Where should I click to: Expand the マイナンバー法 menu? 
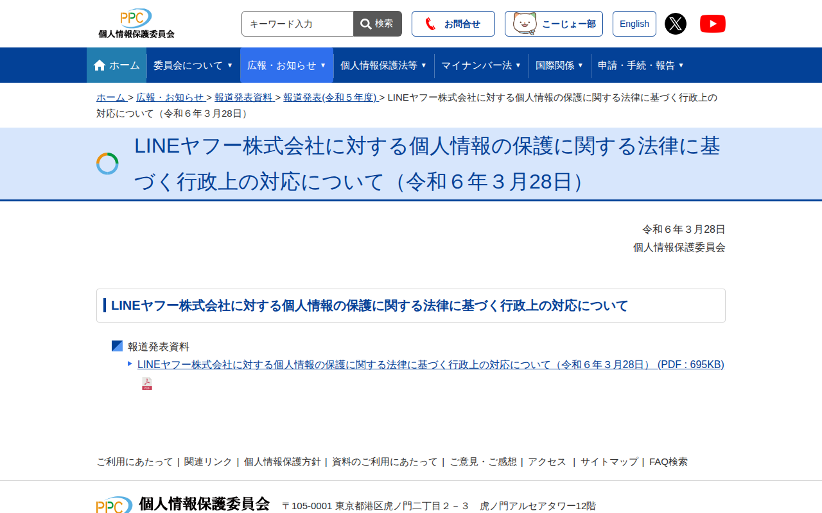click(x=482, y=65)
